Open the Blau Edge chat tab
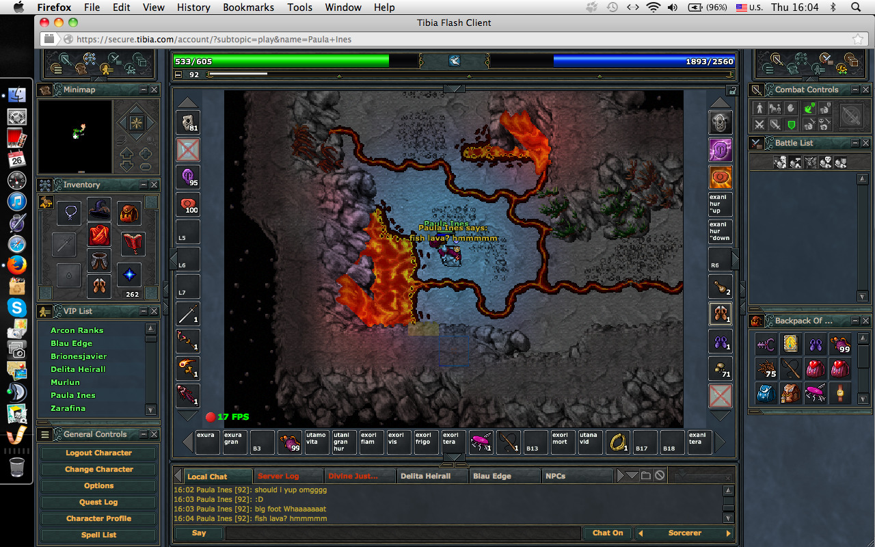 (505, 476)
